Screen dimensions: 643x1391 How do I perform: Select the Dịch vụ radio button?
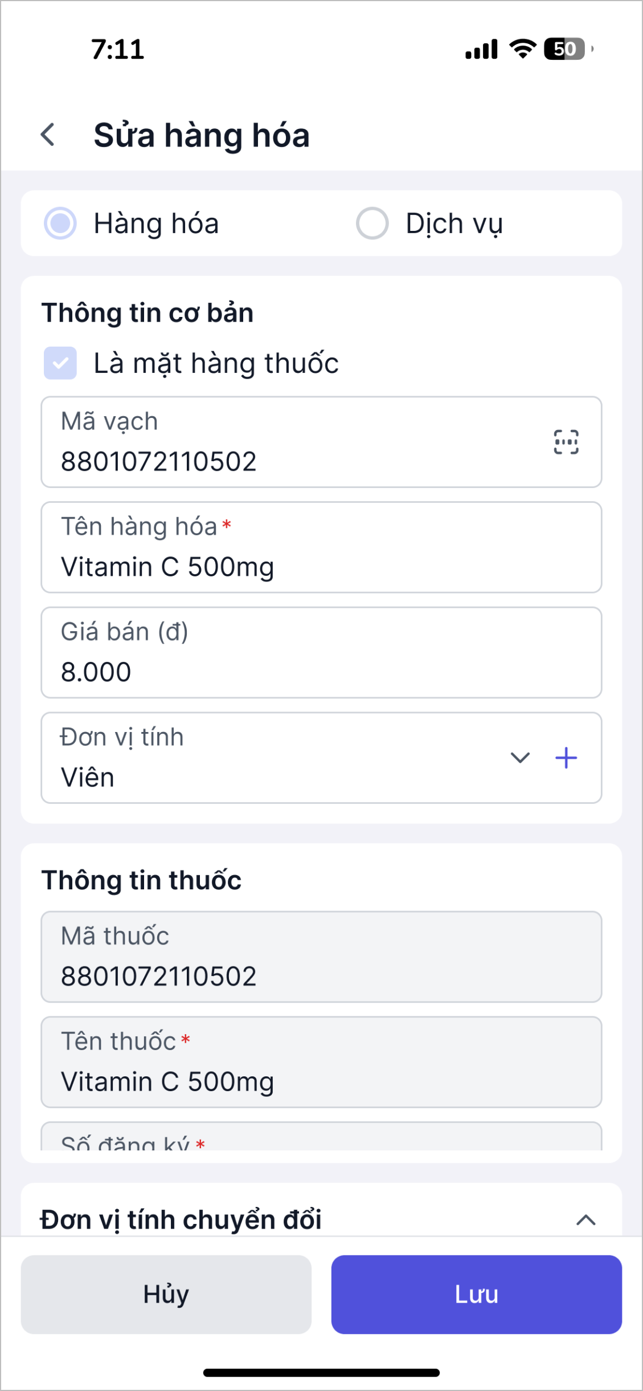pos(372,223)
